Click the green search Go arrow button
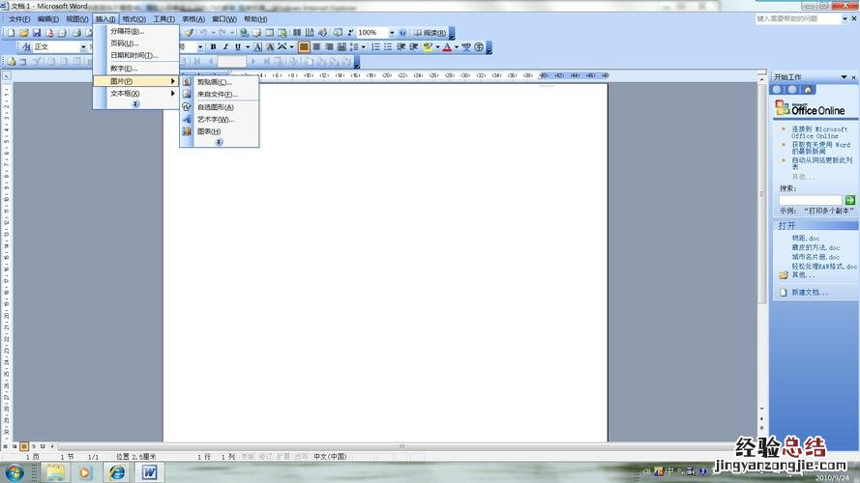Viewport: 860px width, 483px height. pyautogui.click(x=850, y=200)
